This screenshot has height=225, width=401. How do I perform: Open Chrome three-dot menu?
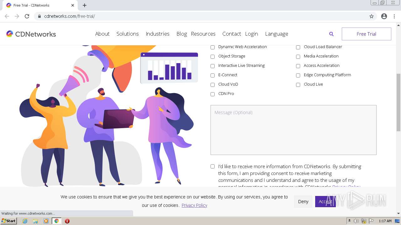pos(394,16)
